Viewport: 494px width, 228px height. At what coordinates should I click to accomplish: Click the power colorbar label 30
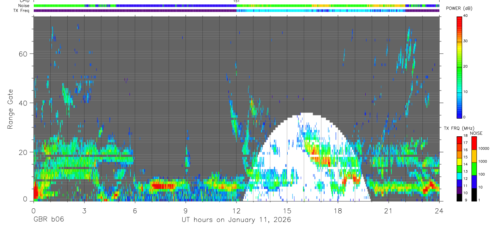tap(466, 41)
